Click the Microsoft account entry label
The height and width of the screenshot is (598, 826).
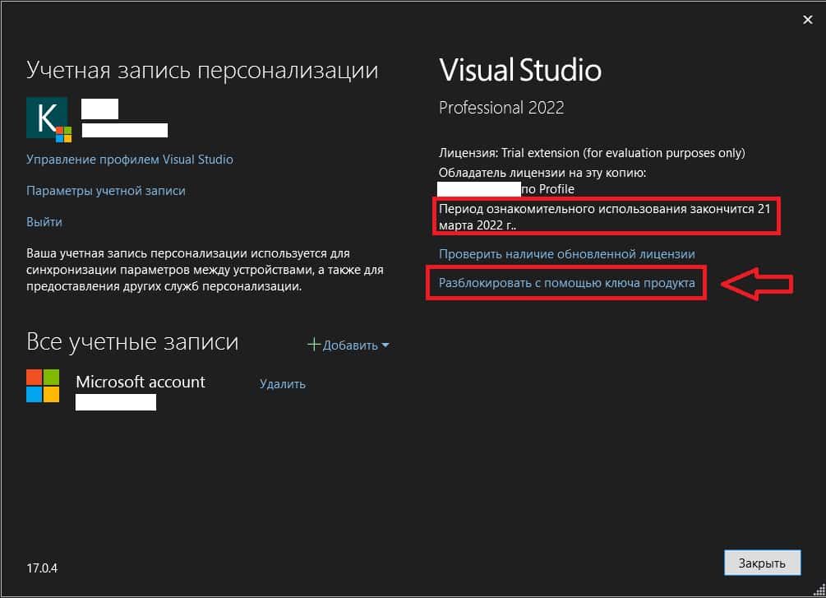[140, 382]
